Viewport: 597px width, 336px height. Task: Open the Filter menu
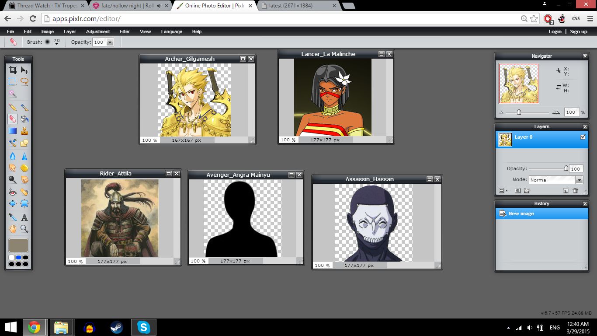tap(125, 31)
